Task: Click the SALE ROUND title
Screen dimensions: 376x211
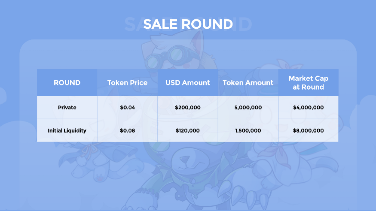Action: (188, 24)
